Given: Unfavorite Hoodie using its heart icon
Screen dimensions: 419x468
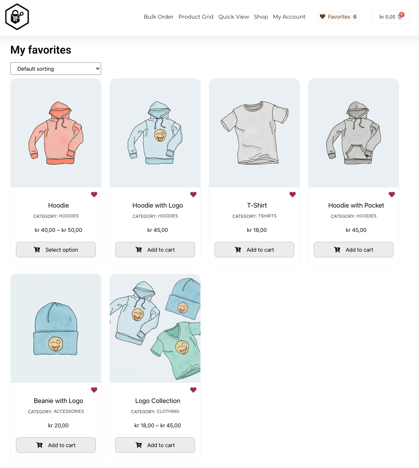Looking at the screenshot, I should pyautogui.click(x=94, y=194).
